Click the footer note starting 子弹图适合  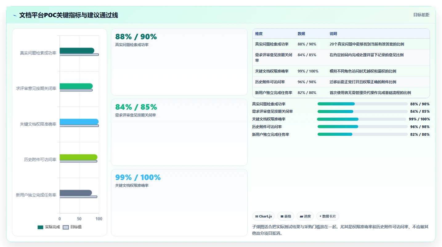click(340, 230)
